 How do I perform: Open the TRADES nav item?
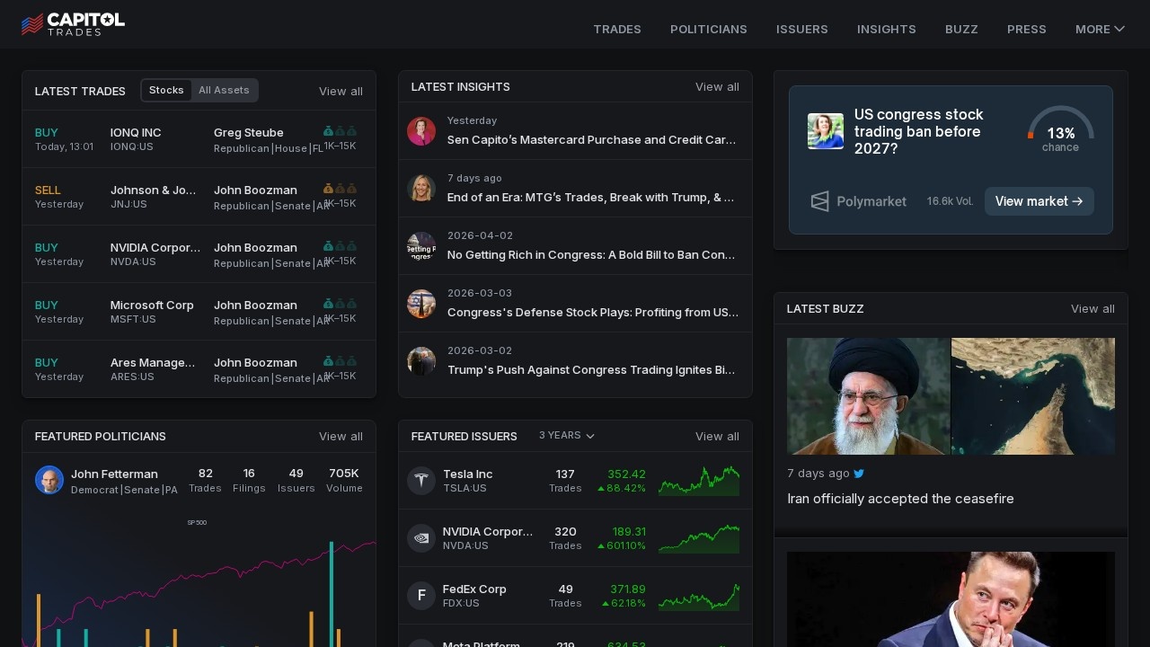pyautogui.click(x=617, y=29)
